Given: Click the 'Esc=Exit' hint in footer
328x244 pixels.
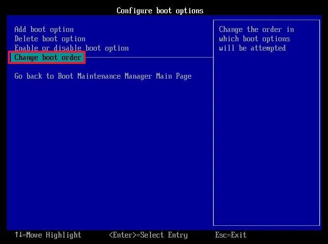Looking at the screenshot, I should click(x=231, y=235).
